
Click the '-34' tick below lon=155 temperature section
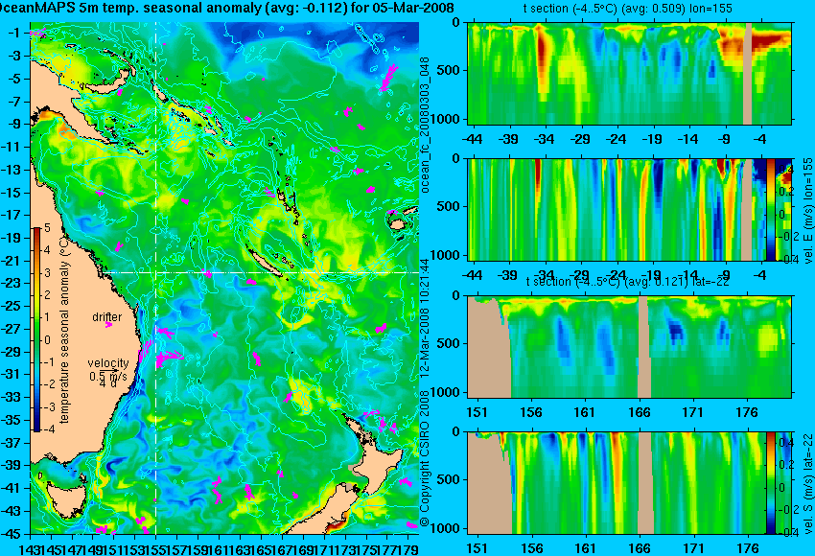click(x=545, y=139)
